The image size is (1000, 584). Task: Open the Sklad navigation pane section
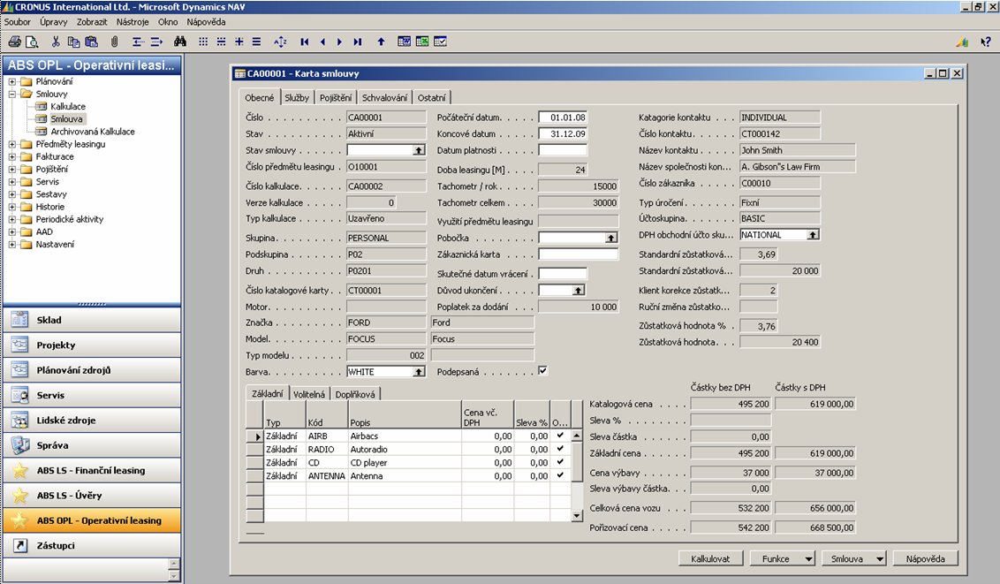[92, 320]
